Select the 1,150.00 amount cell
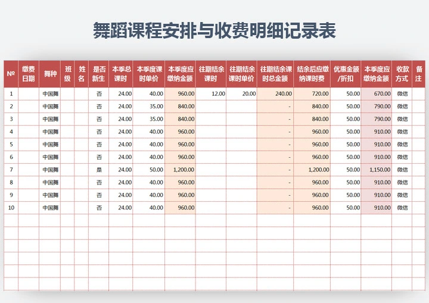The height and width of the screenshot is (303, 429). (x=377, y=170)
